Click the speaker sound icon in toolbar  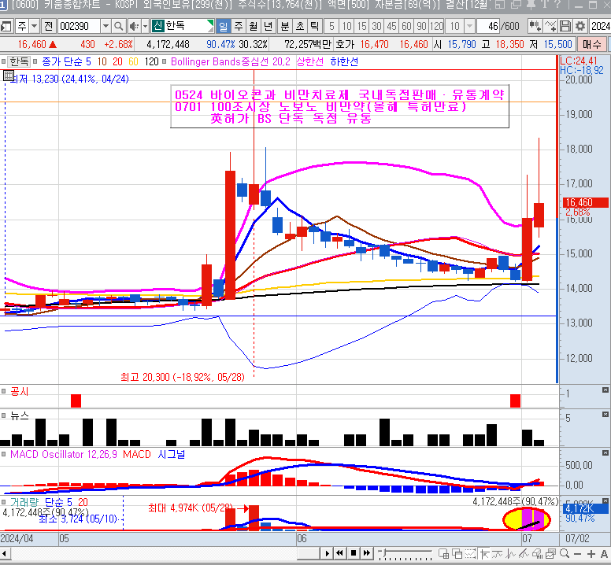[135, 26]
